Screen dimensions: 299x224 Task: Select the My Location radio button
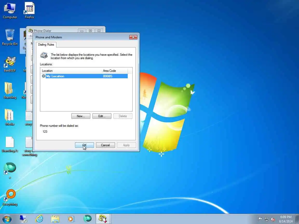(x=44, y=76)
